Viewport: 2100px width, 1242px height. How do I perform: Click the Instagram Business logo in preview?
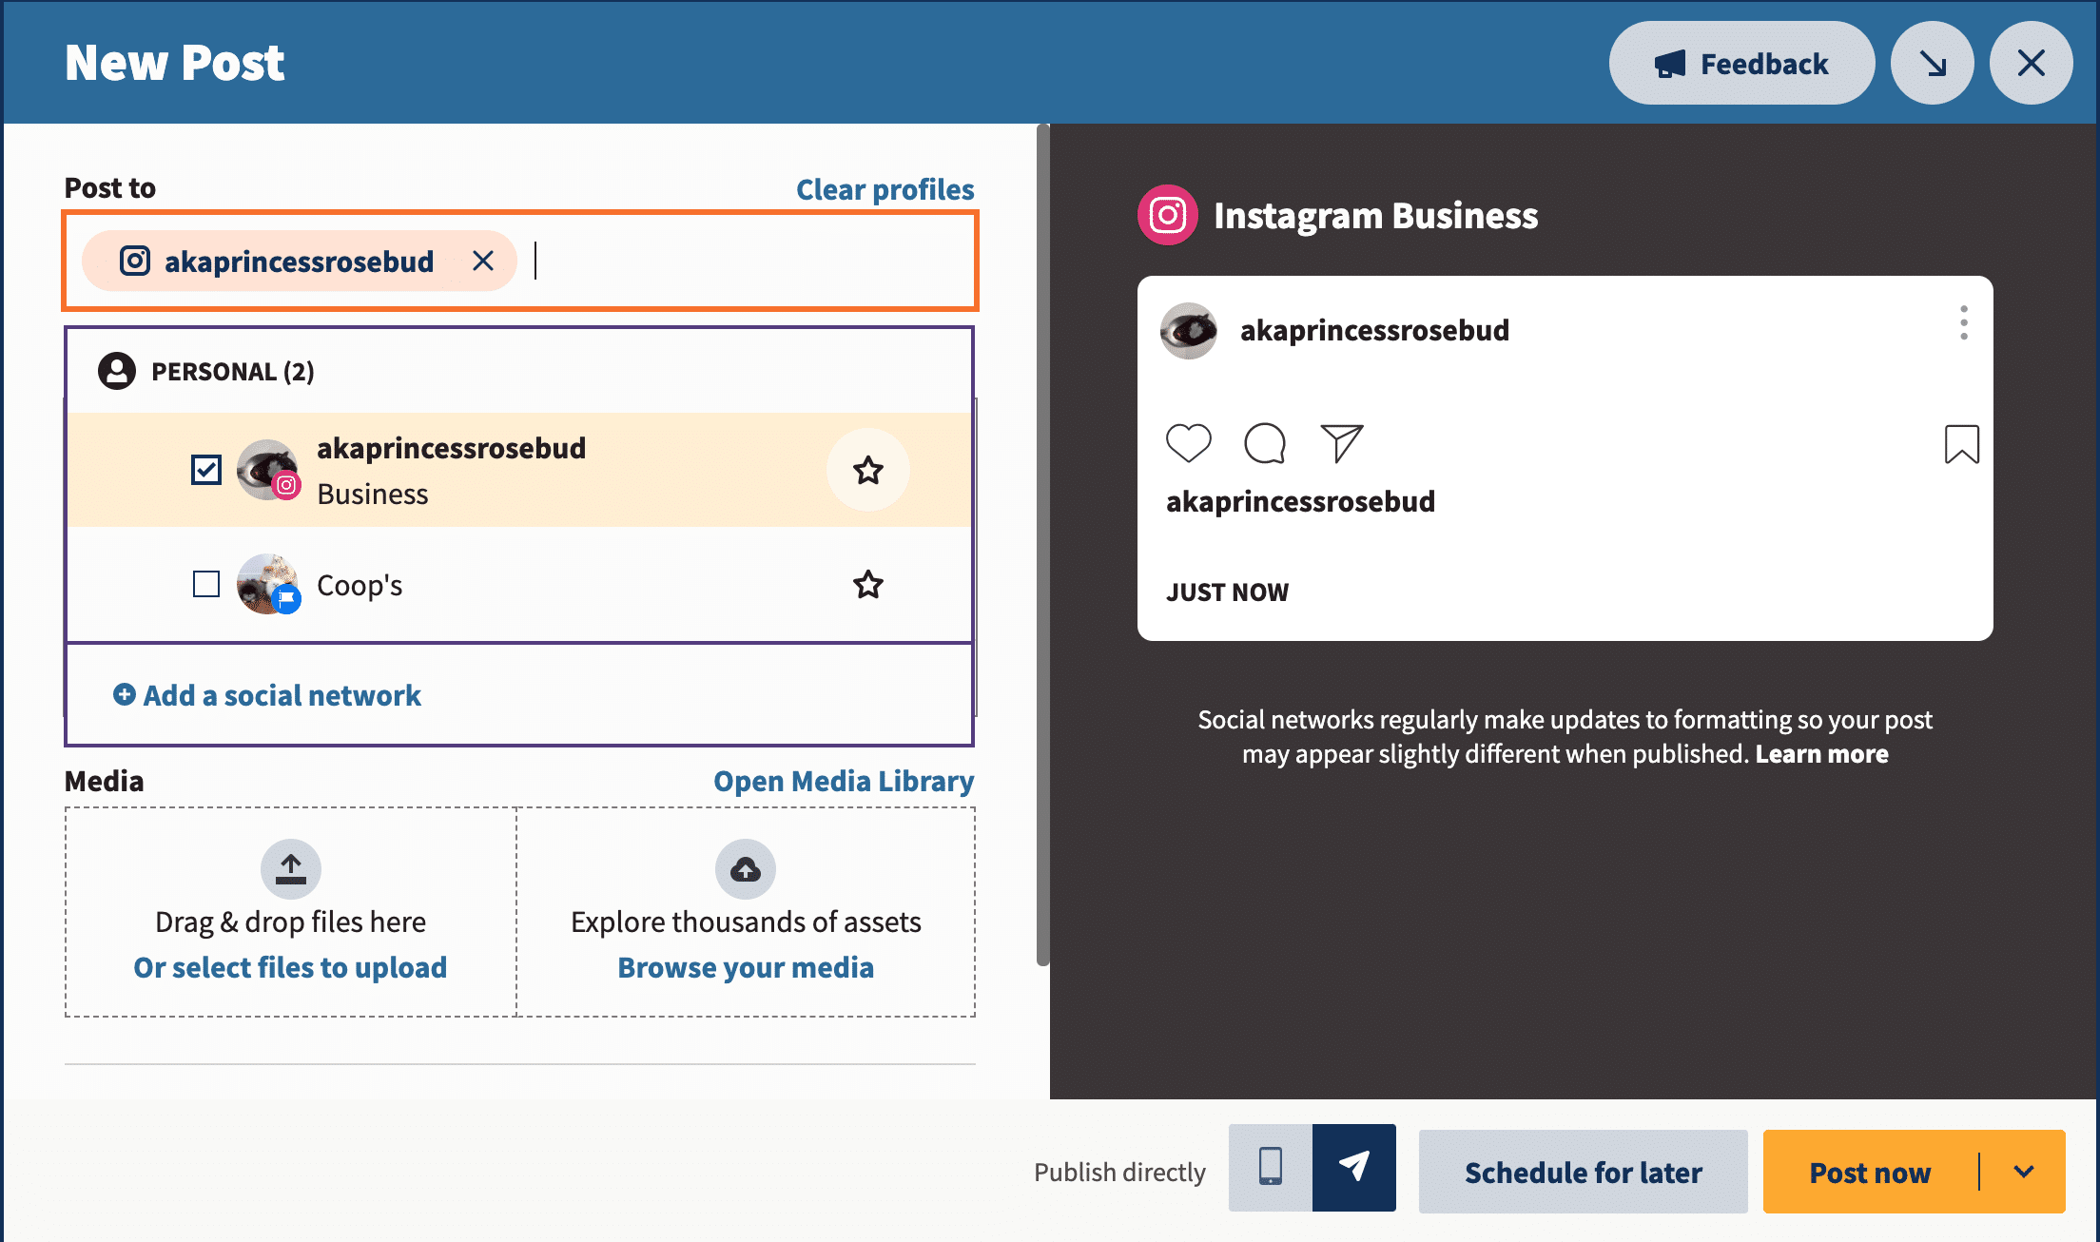(x=1168, y=215)
